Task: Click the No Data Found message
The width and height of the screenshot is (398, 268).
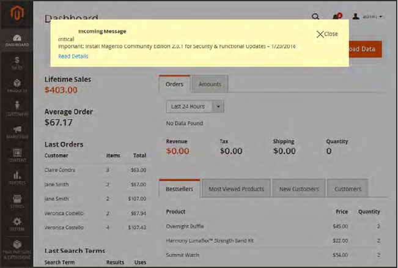Action: [185, 124]
